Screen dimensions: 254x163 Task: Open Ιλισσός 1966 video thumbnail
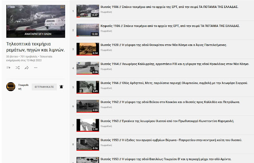pos(88,87)
